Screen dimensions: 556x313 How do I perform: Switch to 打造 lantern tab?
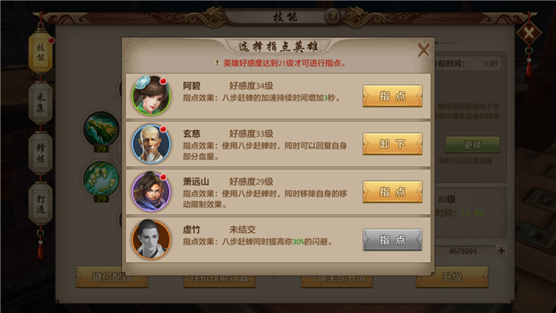click(40, 204)
